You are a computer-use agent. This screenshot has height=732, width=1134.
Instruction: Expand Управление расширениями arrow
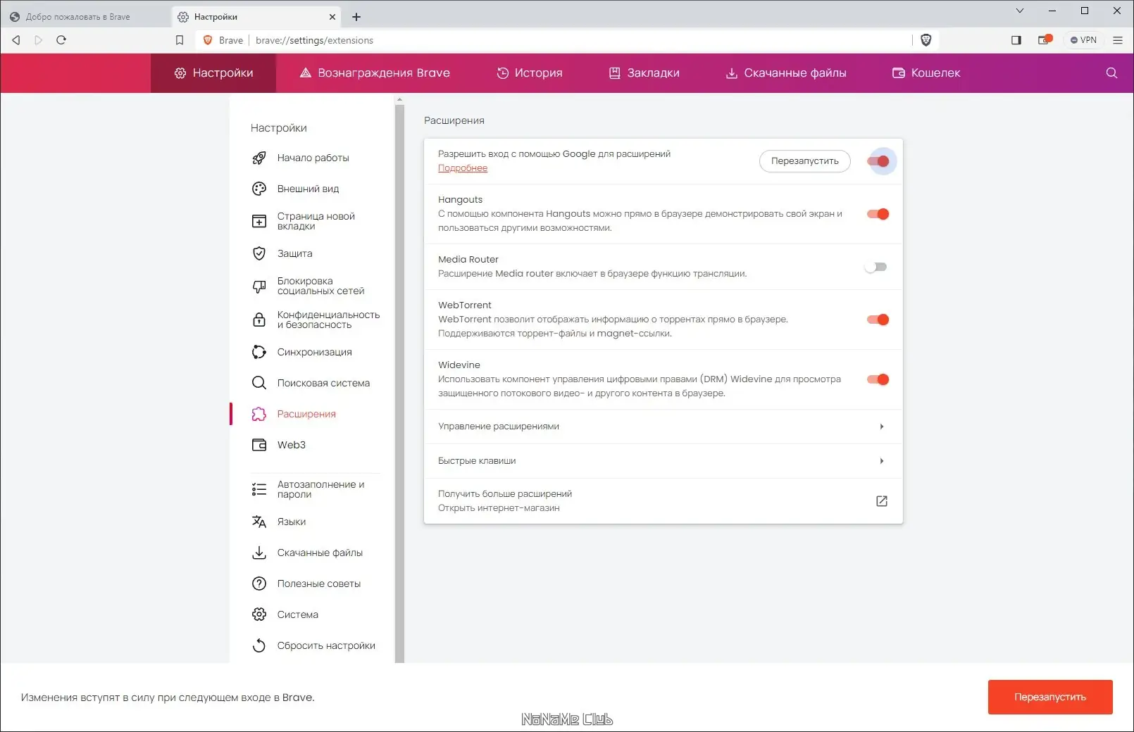coord(881,427)
